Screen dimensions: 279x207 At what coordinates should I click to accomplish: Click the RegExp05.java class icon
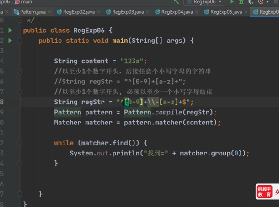(x=207, y=12)
